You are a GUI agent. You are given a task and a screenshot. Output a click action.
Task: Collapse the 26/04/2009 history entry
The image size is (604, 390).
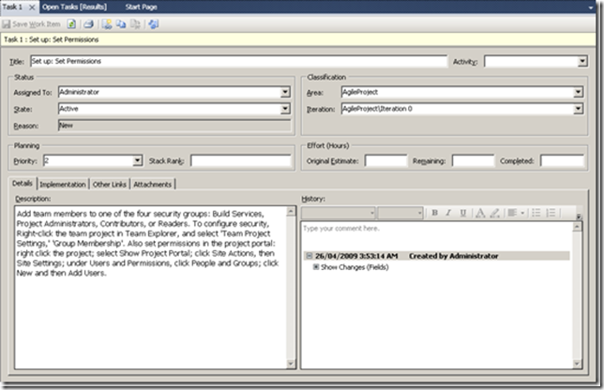309,256
